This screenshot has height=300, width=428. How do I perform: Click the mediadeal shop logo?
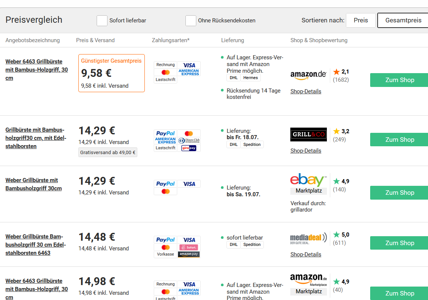pos(309,238)
